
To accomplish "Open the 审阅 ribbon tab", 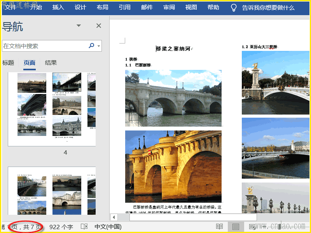I will (169, 7).
